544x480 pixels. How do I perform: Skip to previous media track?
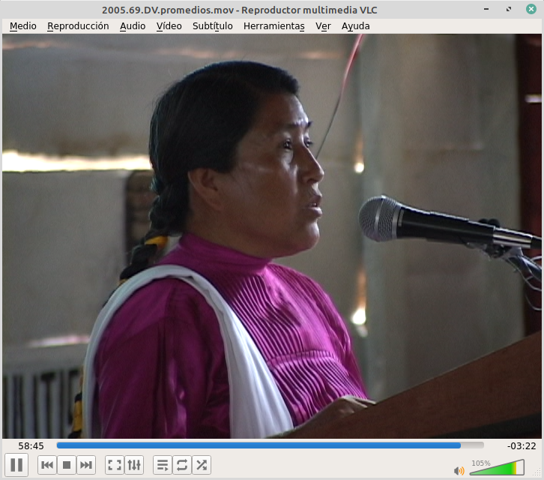coord(47,465)
